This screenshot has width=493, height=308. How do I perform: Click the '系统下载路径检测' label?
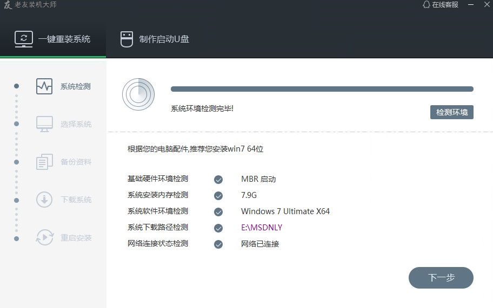click(157, 228)
